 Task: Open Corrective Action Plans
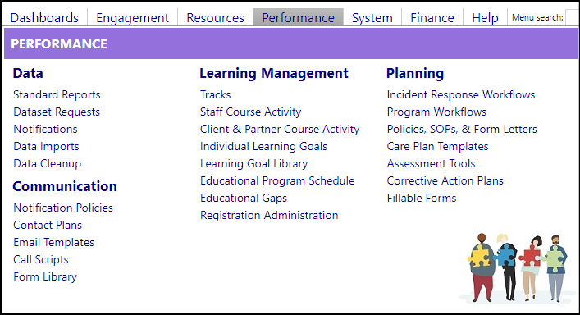click(445, 180)
